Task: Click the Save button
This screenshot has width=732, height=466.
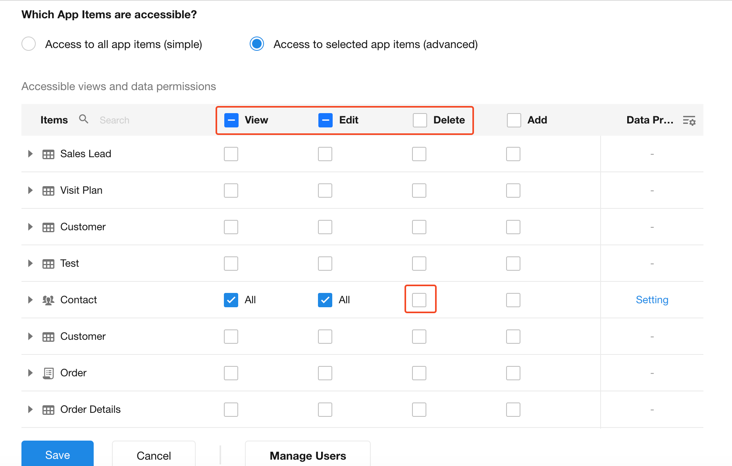Action: click(58, 454)
